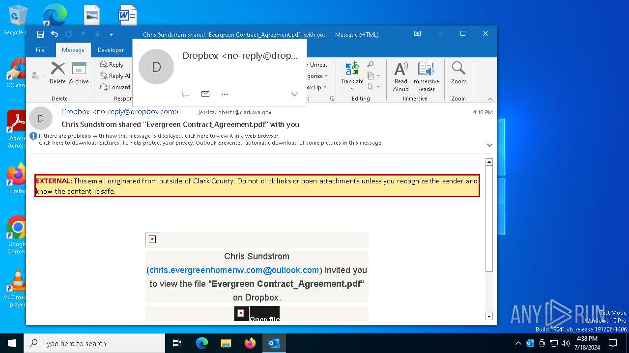Open the Follow Up dropdown
The height and width of the screenshot is (353, 629).
(316, 87)
